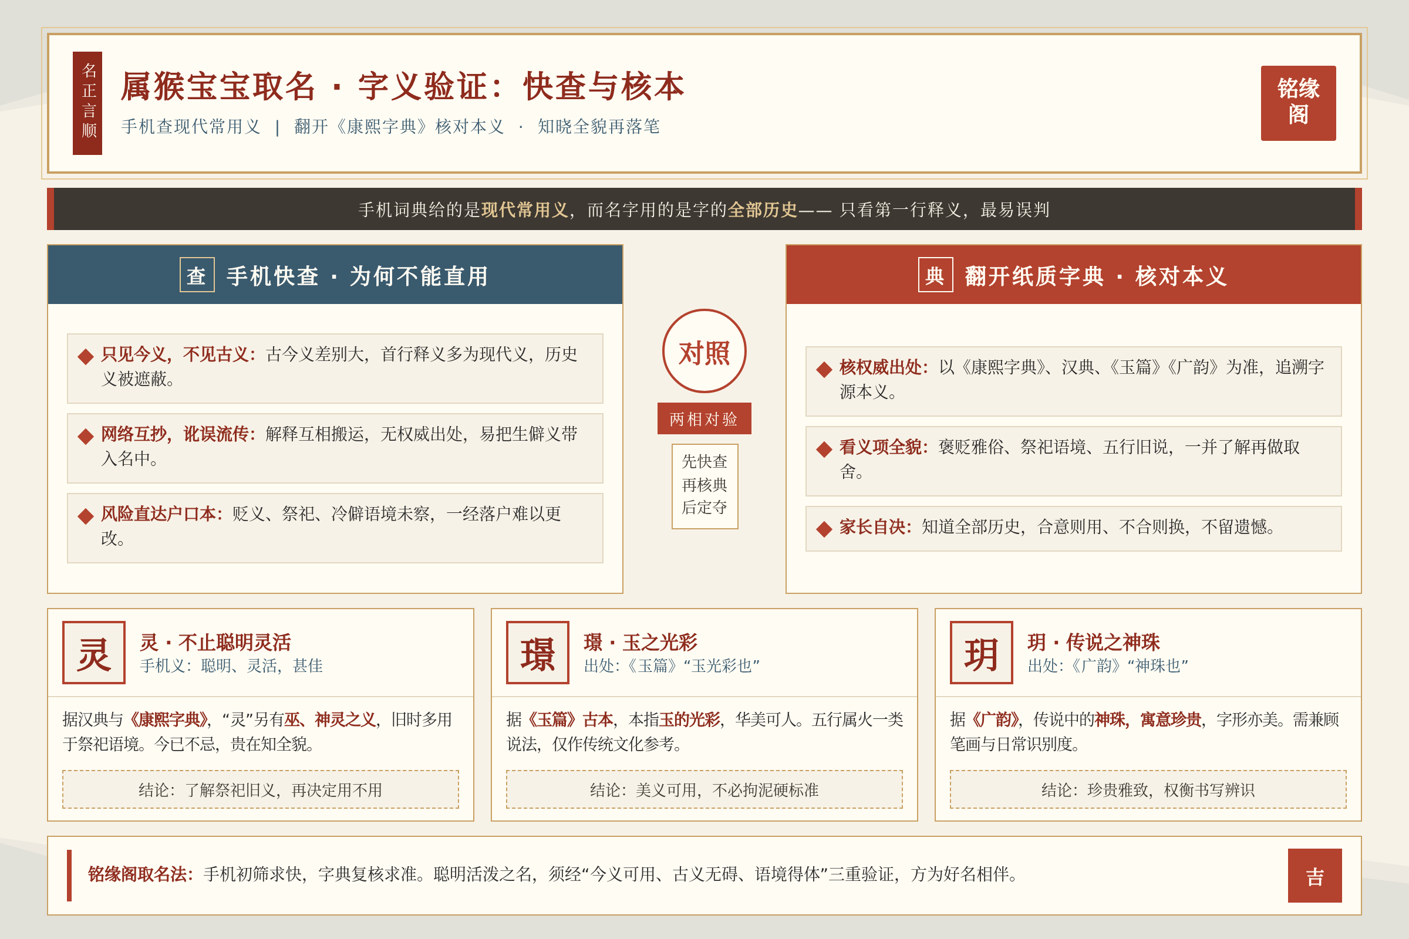1409x939 pixels.
Task: Click the card title 灵 · 不止聪明灵活
Action: [215, 643]
